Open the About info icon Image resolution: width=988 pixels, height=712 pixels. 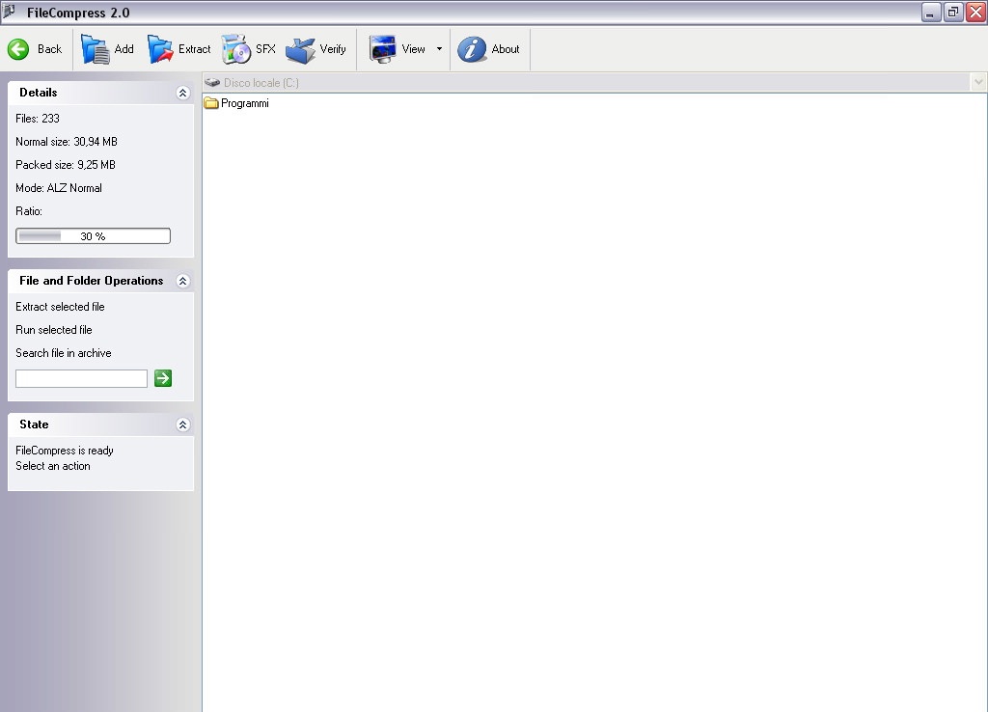472,49
